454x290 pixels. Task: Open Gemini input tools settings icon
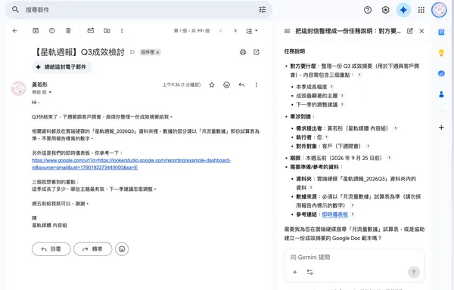[309, 272]
